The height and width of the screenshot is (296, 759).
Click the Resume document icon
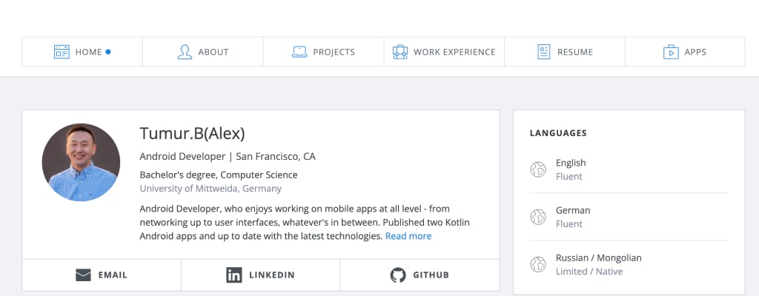point(543,52)
